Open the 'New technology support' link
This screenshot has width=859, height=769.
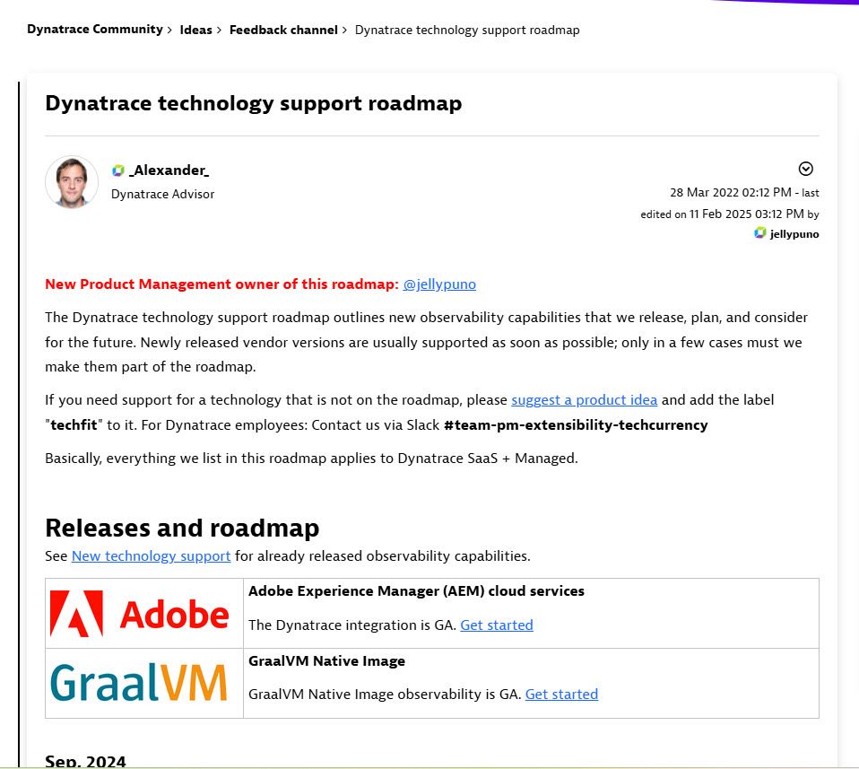tap(151, 556)
